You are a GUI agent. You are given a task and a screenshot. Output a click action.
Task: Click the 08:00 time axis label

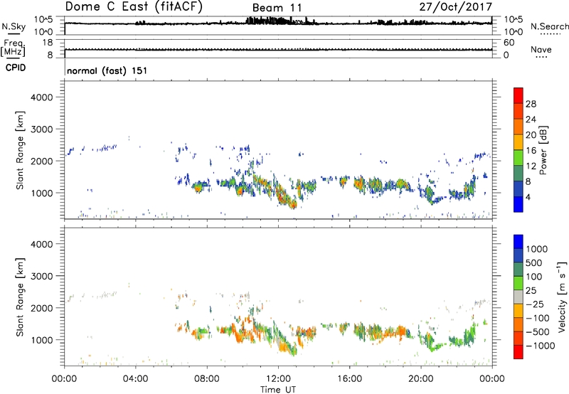click(x=207, y=378)
